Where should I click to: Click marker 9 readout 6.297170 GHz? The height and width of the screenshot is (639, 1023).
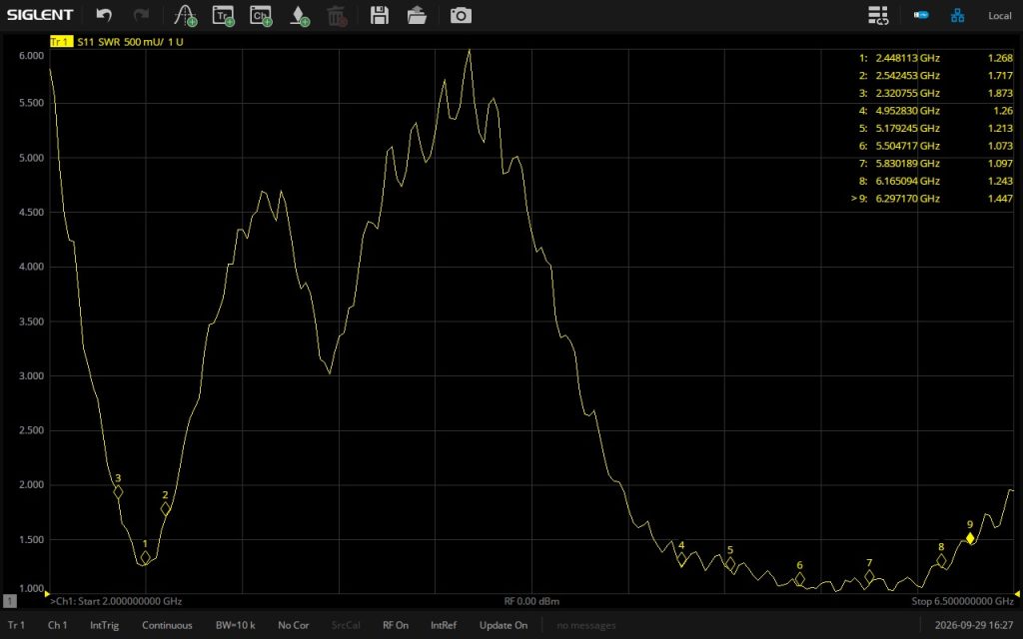[907, 199]
